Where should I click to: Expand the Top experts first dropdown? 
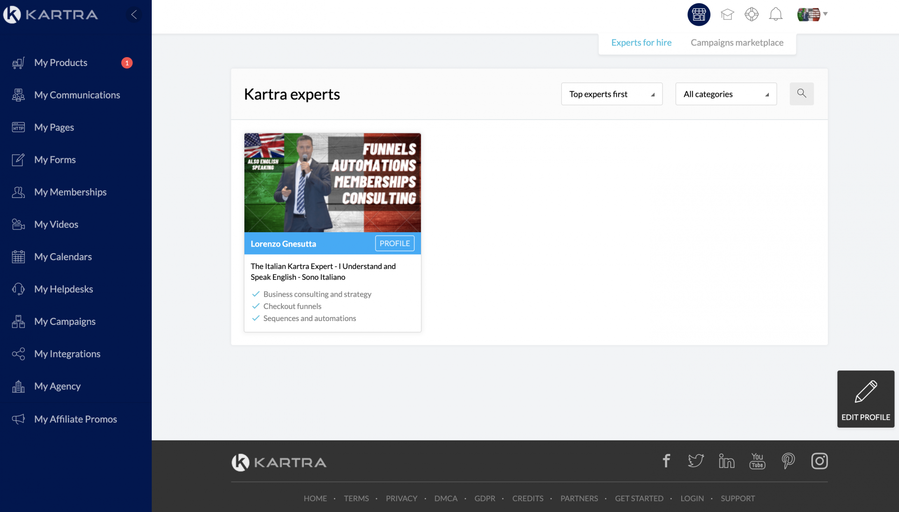611,94
